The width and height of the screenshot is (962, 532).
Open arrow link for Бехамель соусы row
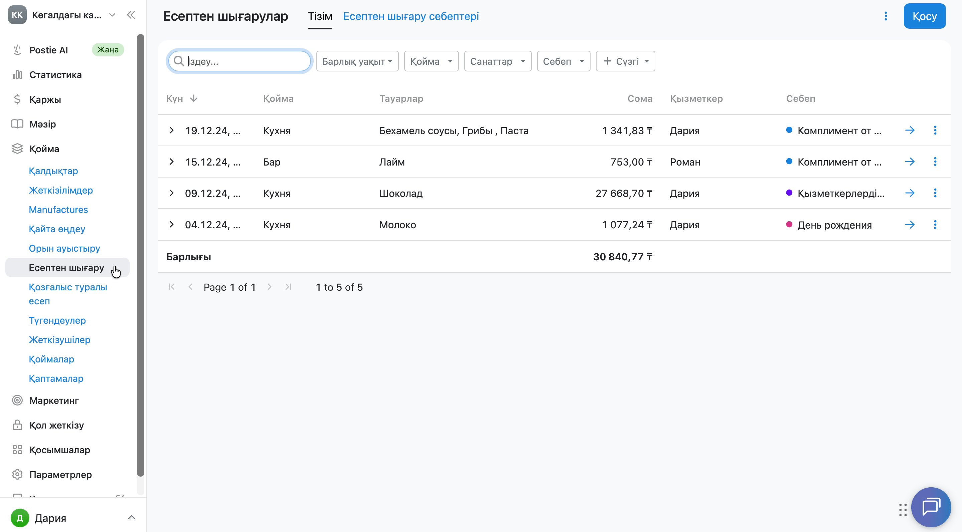[910, 130]
